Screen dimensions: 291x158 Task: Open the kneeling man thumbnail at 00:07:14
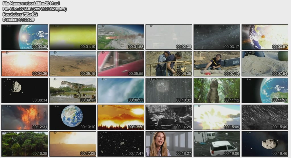[217, 64]
